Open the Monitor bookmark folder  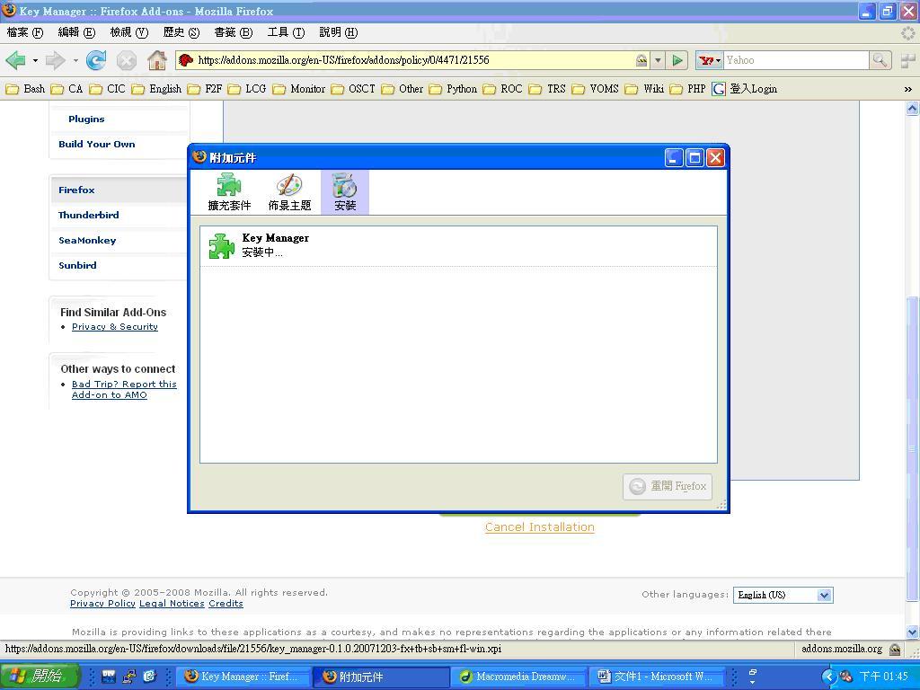pos(298,89)
